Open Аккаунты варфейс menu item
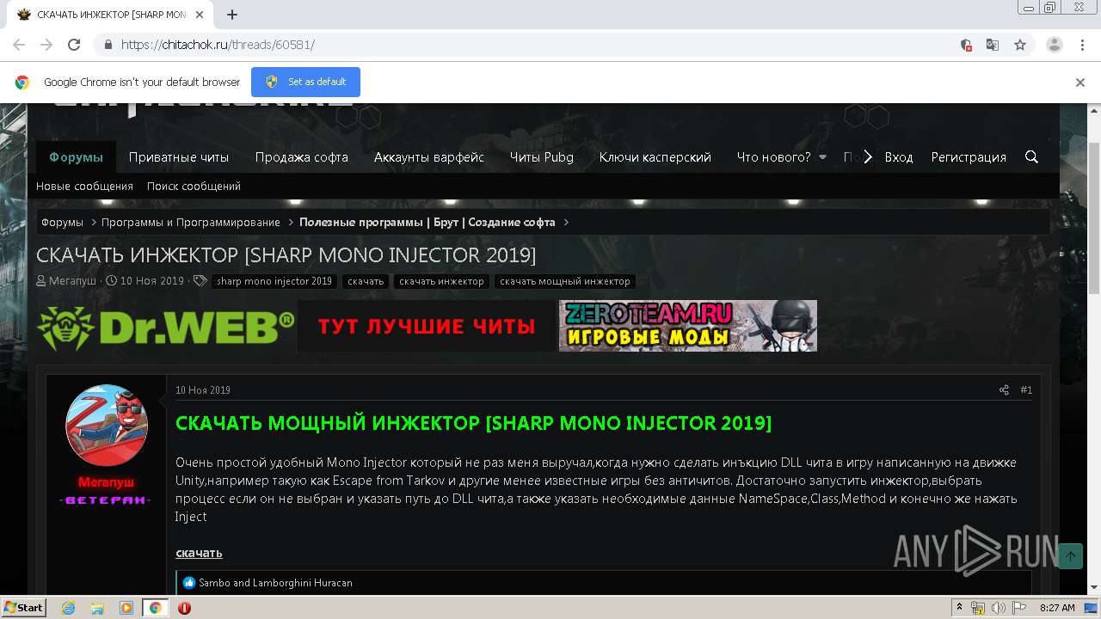The height and width of the screenshot is (619, 1101). (429, 157)
